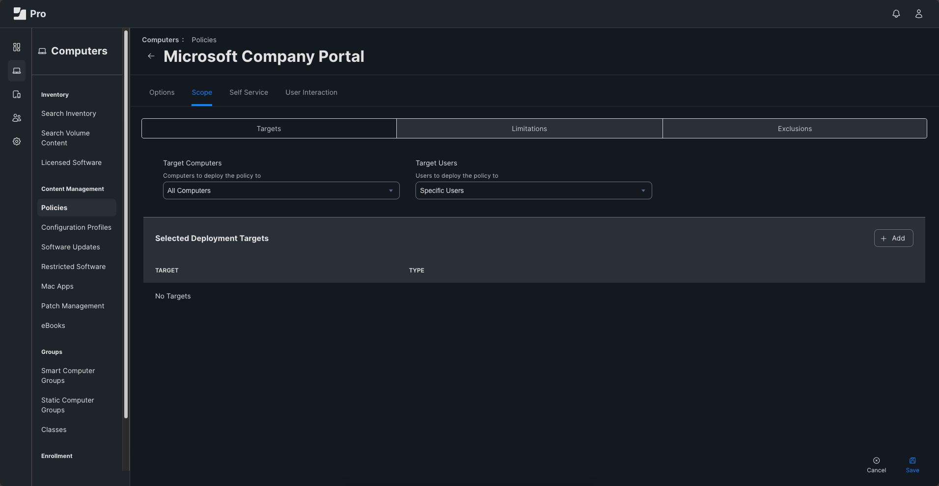Click 'Computers to deploy the policy to' text
Screen dimensions: 939x486
coord(212,176)
